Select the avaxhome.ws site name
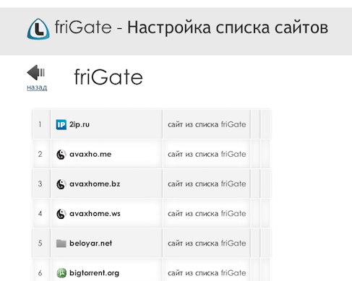Screen dimensions: 352x281 point(95,214)
